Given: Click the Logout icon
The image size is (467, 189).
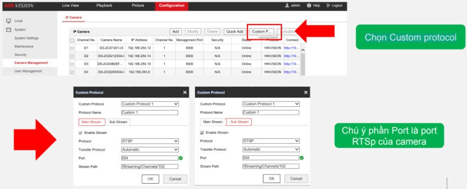Looking at the screenshot, I should [328, 5].
